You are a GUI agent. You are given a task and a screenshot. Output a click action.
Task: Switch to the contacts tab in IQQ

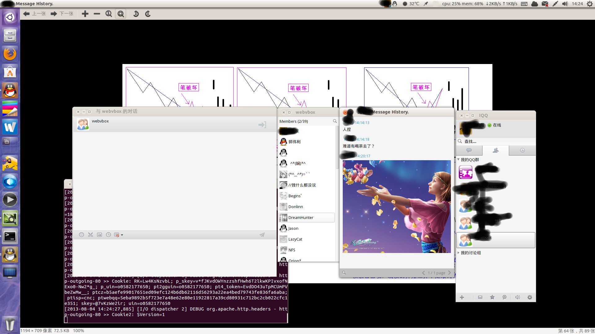[496, 150]
